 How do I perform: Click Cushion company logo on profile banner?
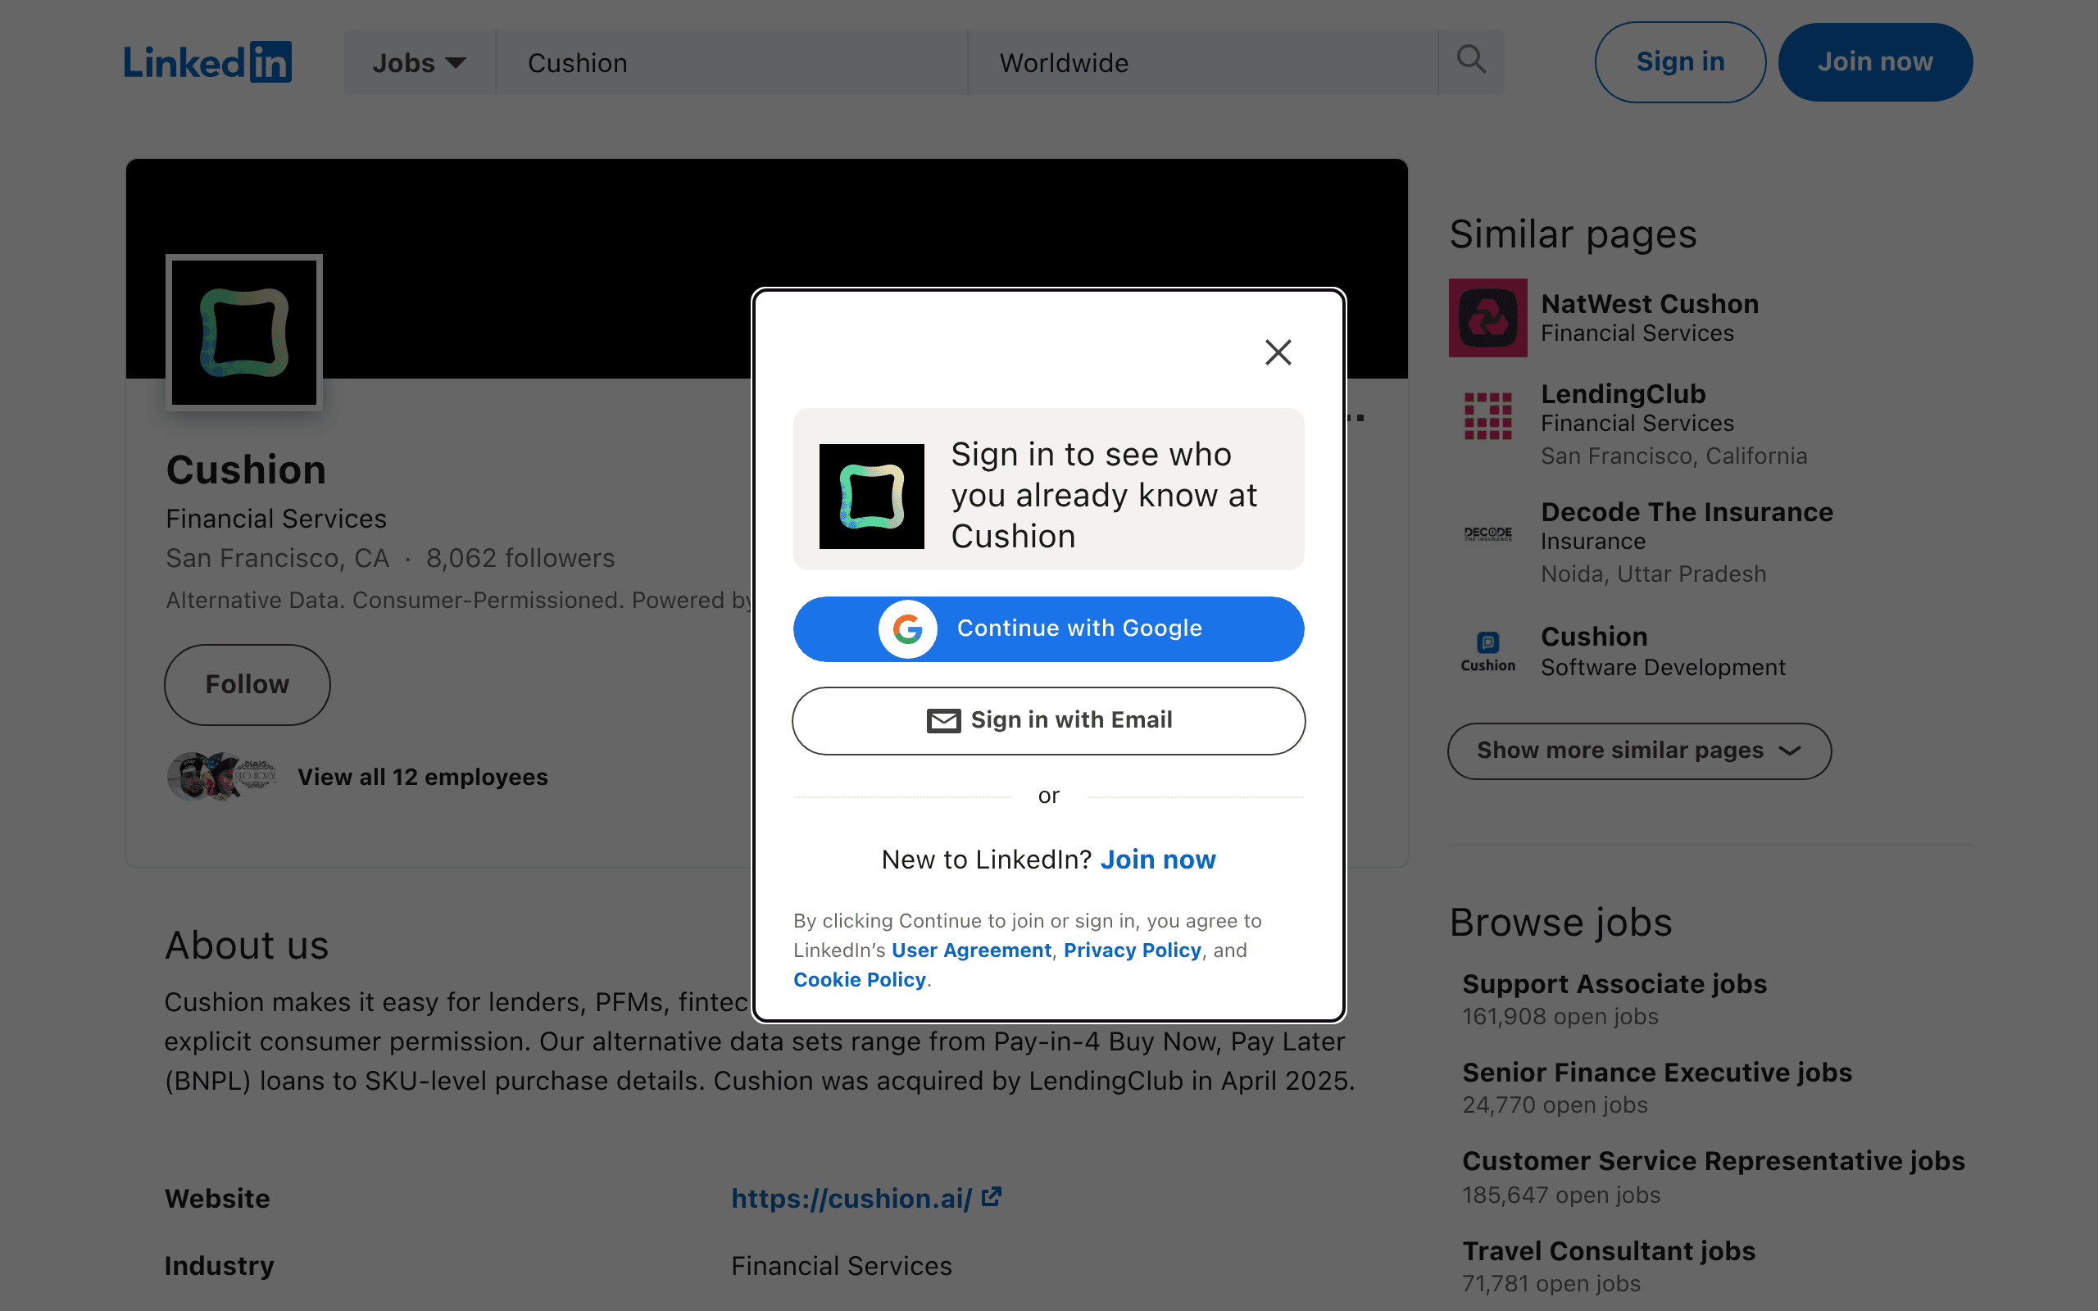point(244,332)
